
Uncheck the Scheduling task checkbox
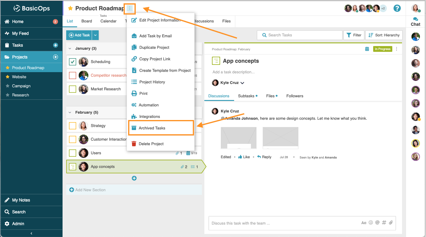click(x=73, y=62)
